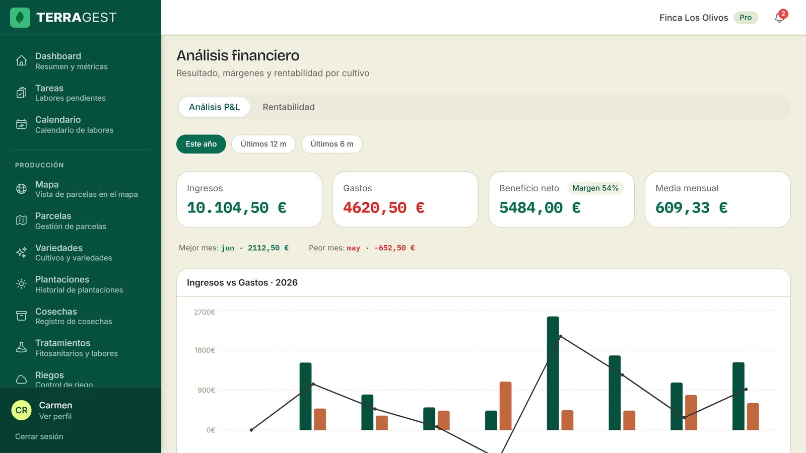Click the Margen 54% badge
The height and width of the screenshot is (453, 806).
pos(595,188)
